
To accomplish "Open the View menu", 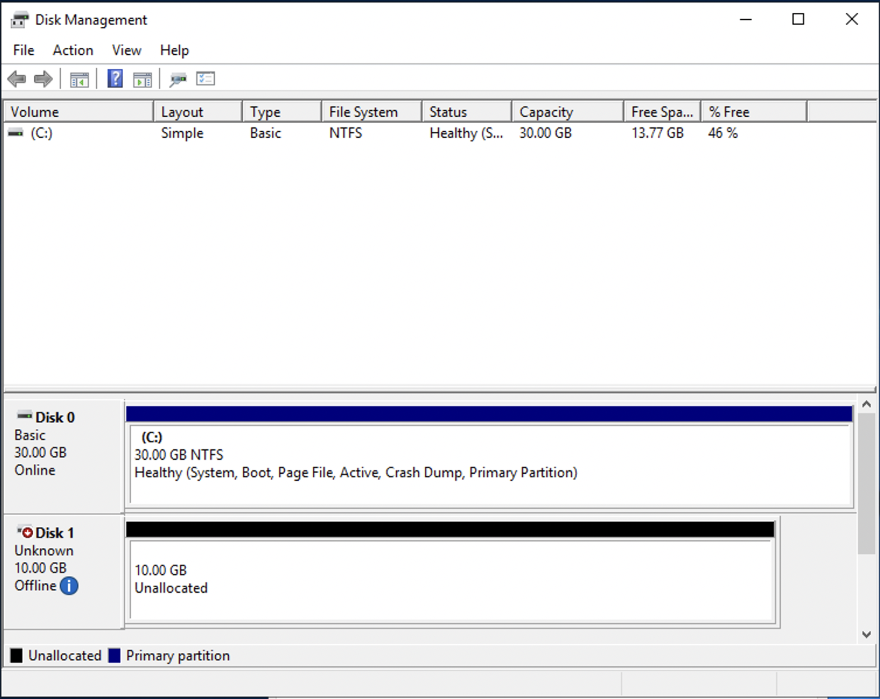I will click(x=126, y=50).
